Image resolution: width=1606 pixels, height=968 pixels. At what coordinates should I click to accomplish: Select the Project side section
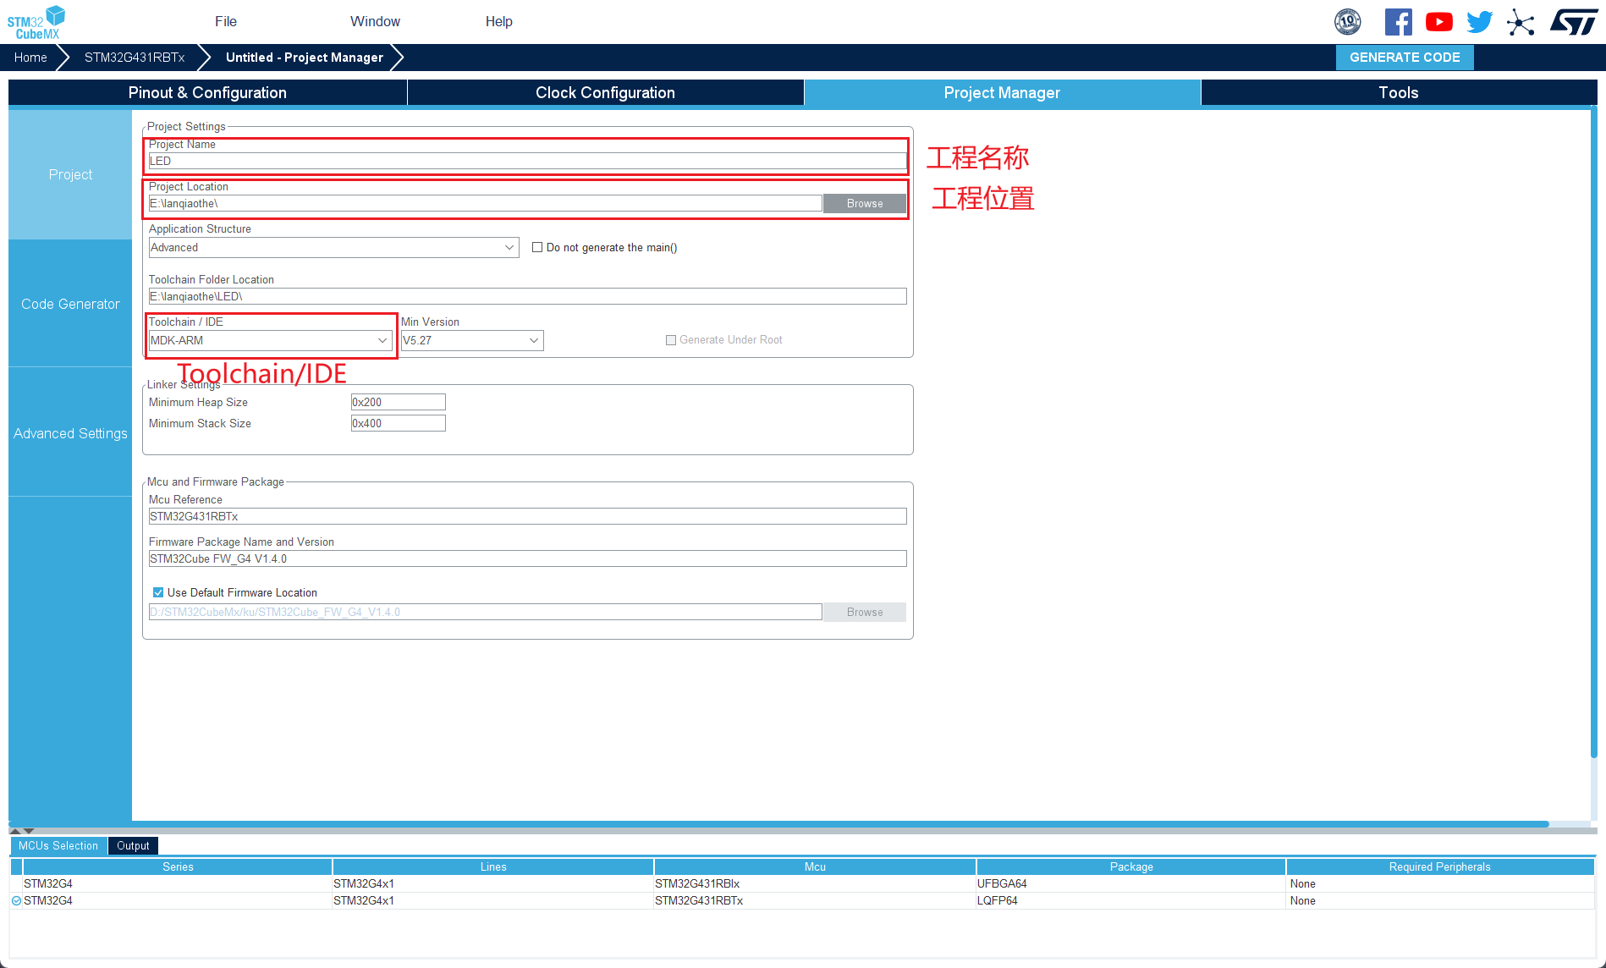pos(70,174)
